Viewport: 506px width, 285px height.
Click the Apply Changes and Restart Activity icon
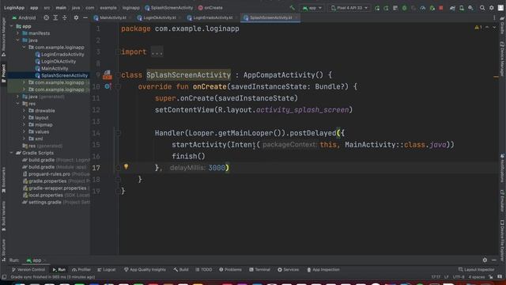coord(377,8)
